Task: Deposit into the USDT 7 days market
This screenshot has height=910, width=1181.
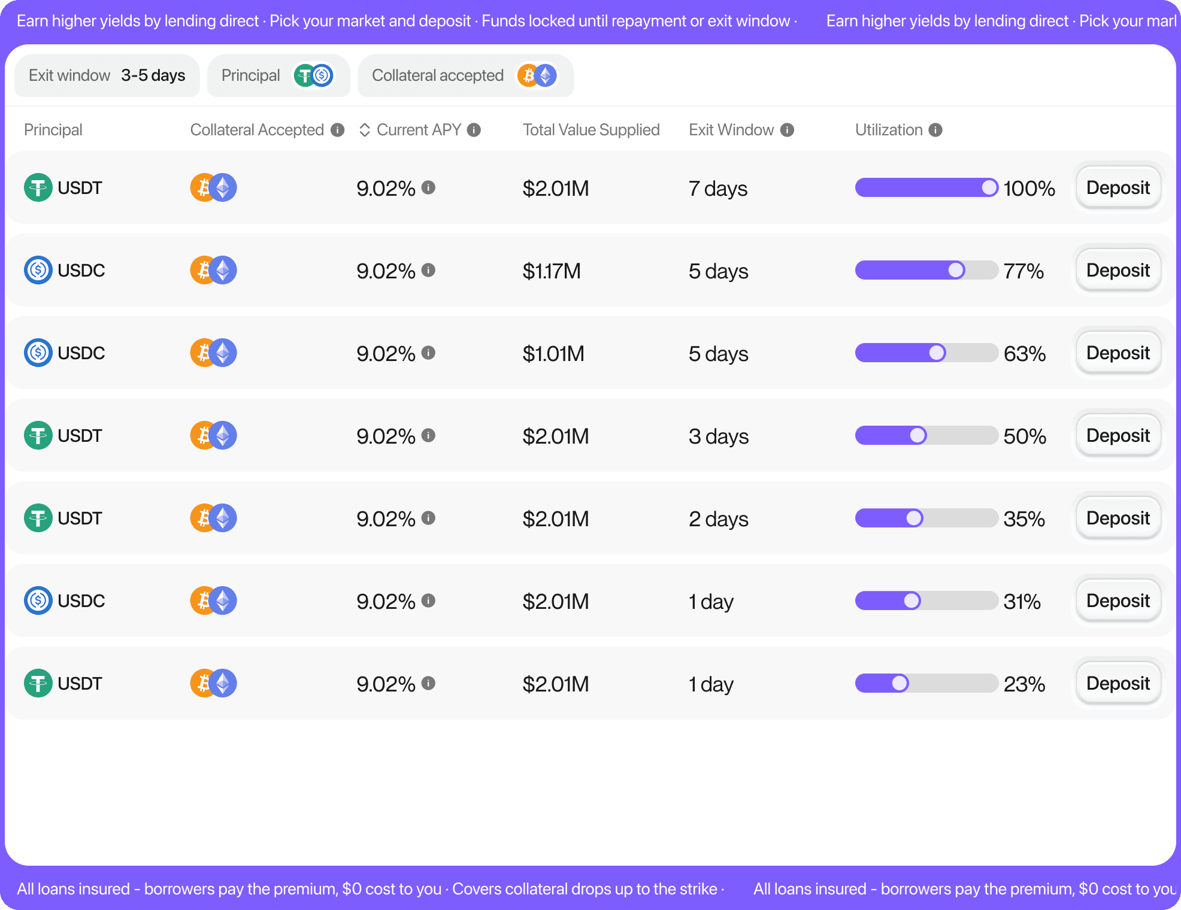Action: point(1118,187)
